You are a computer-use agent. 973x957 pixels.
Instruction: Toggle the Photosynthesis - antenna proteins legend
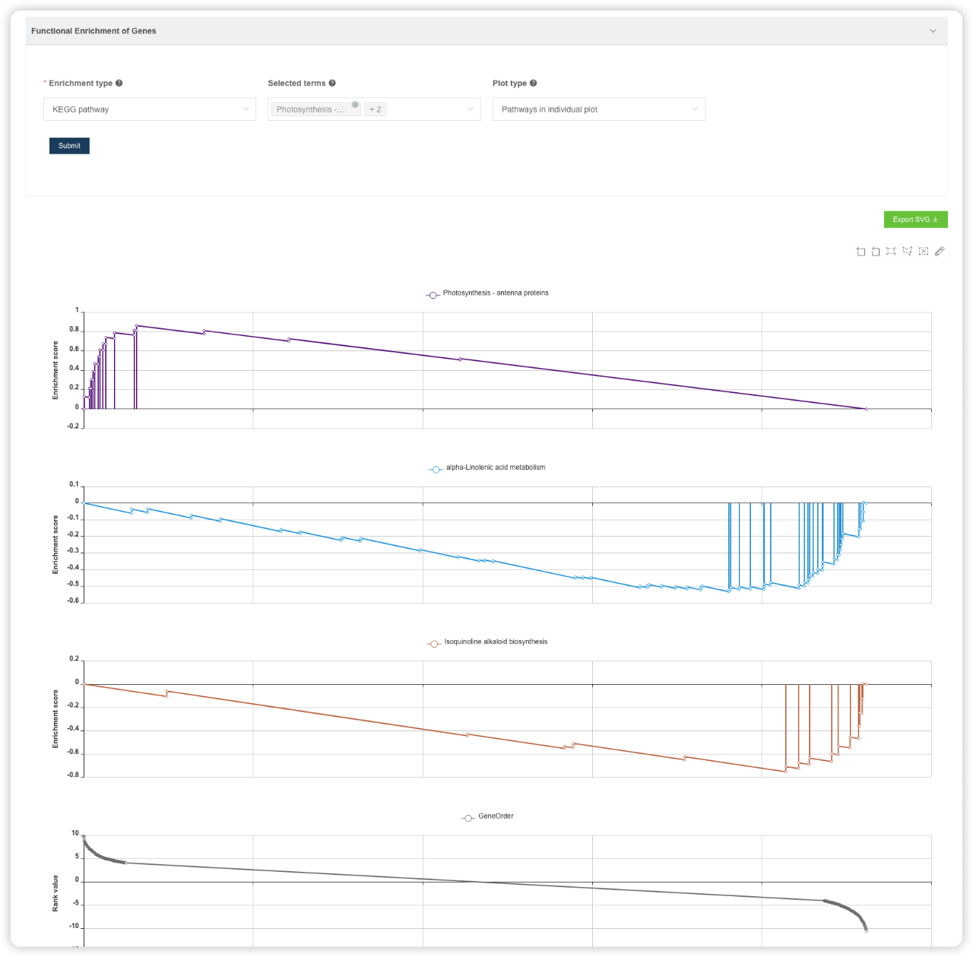pos(487,293)
